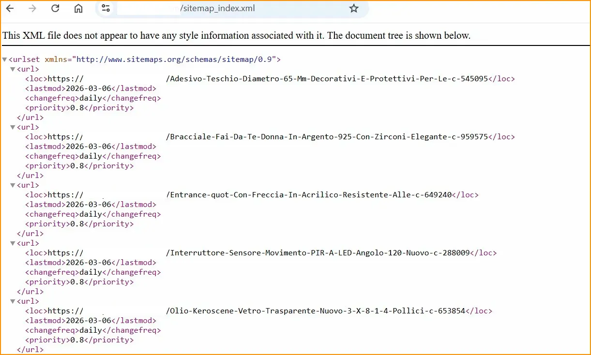Collapse the Entrance url node

coord(13,185)
